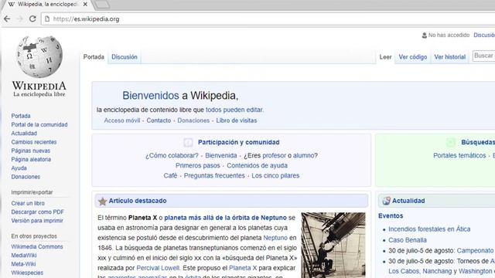The width and height of the screenshot is (495, 278).
Task: Open the Wikiespecies link
Action: click(27, 273)
